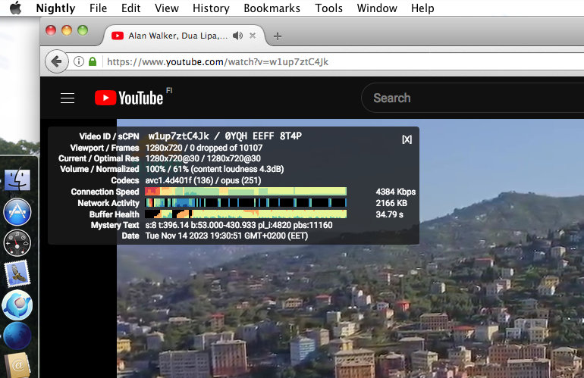
Task: Click the Date value Tue Nov 14 2023
Action: [227, 236]
